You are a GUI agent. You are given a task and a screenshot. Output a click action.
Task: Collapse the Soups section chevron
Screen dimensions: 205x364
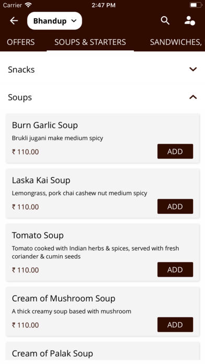(x=193, y=97)
